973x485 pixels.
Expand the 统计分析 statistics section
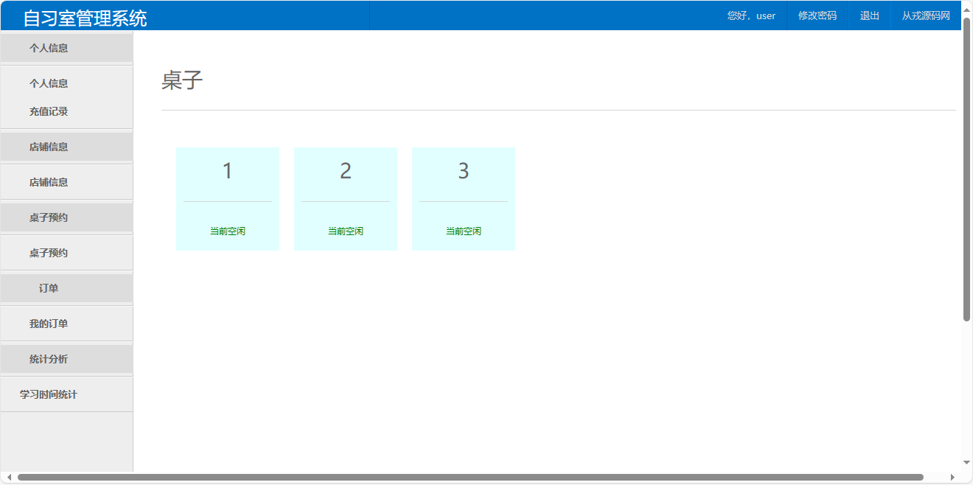point(66,358)
